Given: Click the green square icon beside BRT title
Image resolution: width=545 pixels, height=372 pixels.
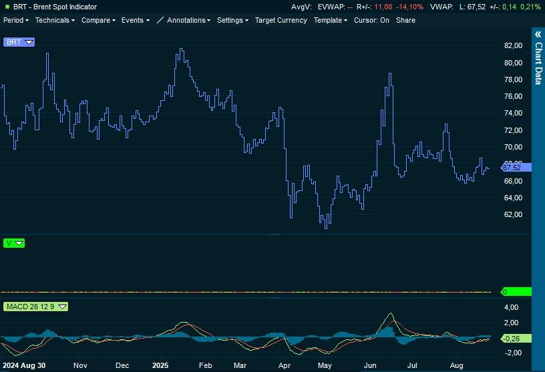Looking at the screenshot, I should [7, 7].
